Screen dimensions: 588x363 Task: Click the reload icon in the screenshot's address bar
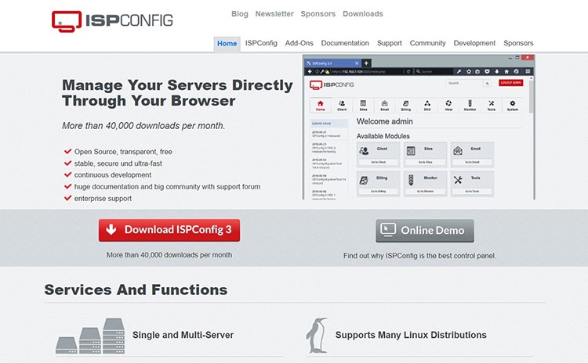pyautogui.click(x=408, y=71)
